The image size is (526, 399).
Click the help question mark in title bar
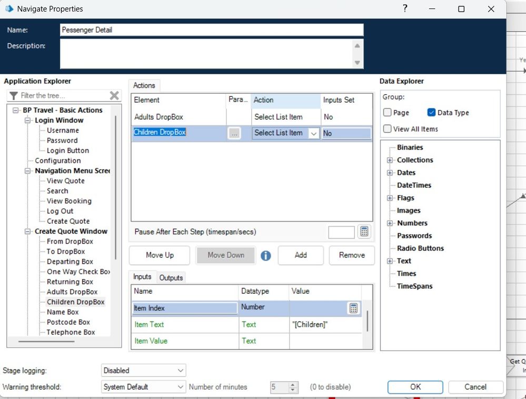[x=405, y=9]
